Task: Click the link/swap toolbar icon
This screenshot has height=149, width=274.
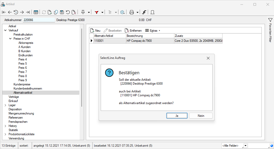Action: 144,12
